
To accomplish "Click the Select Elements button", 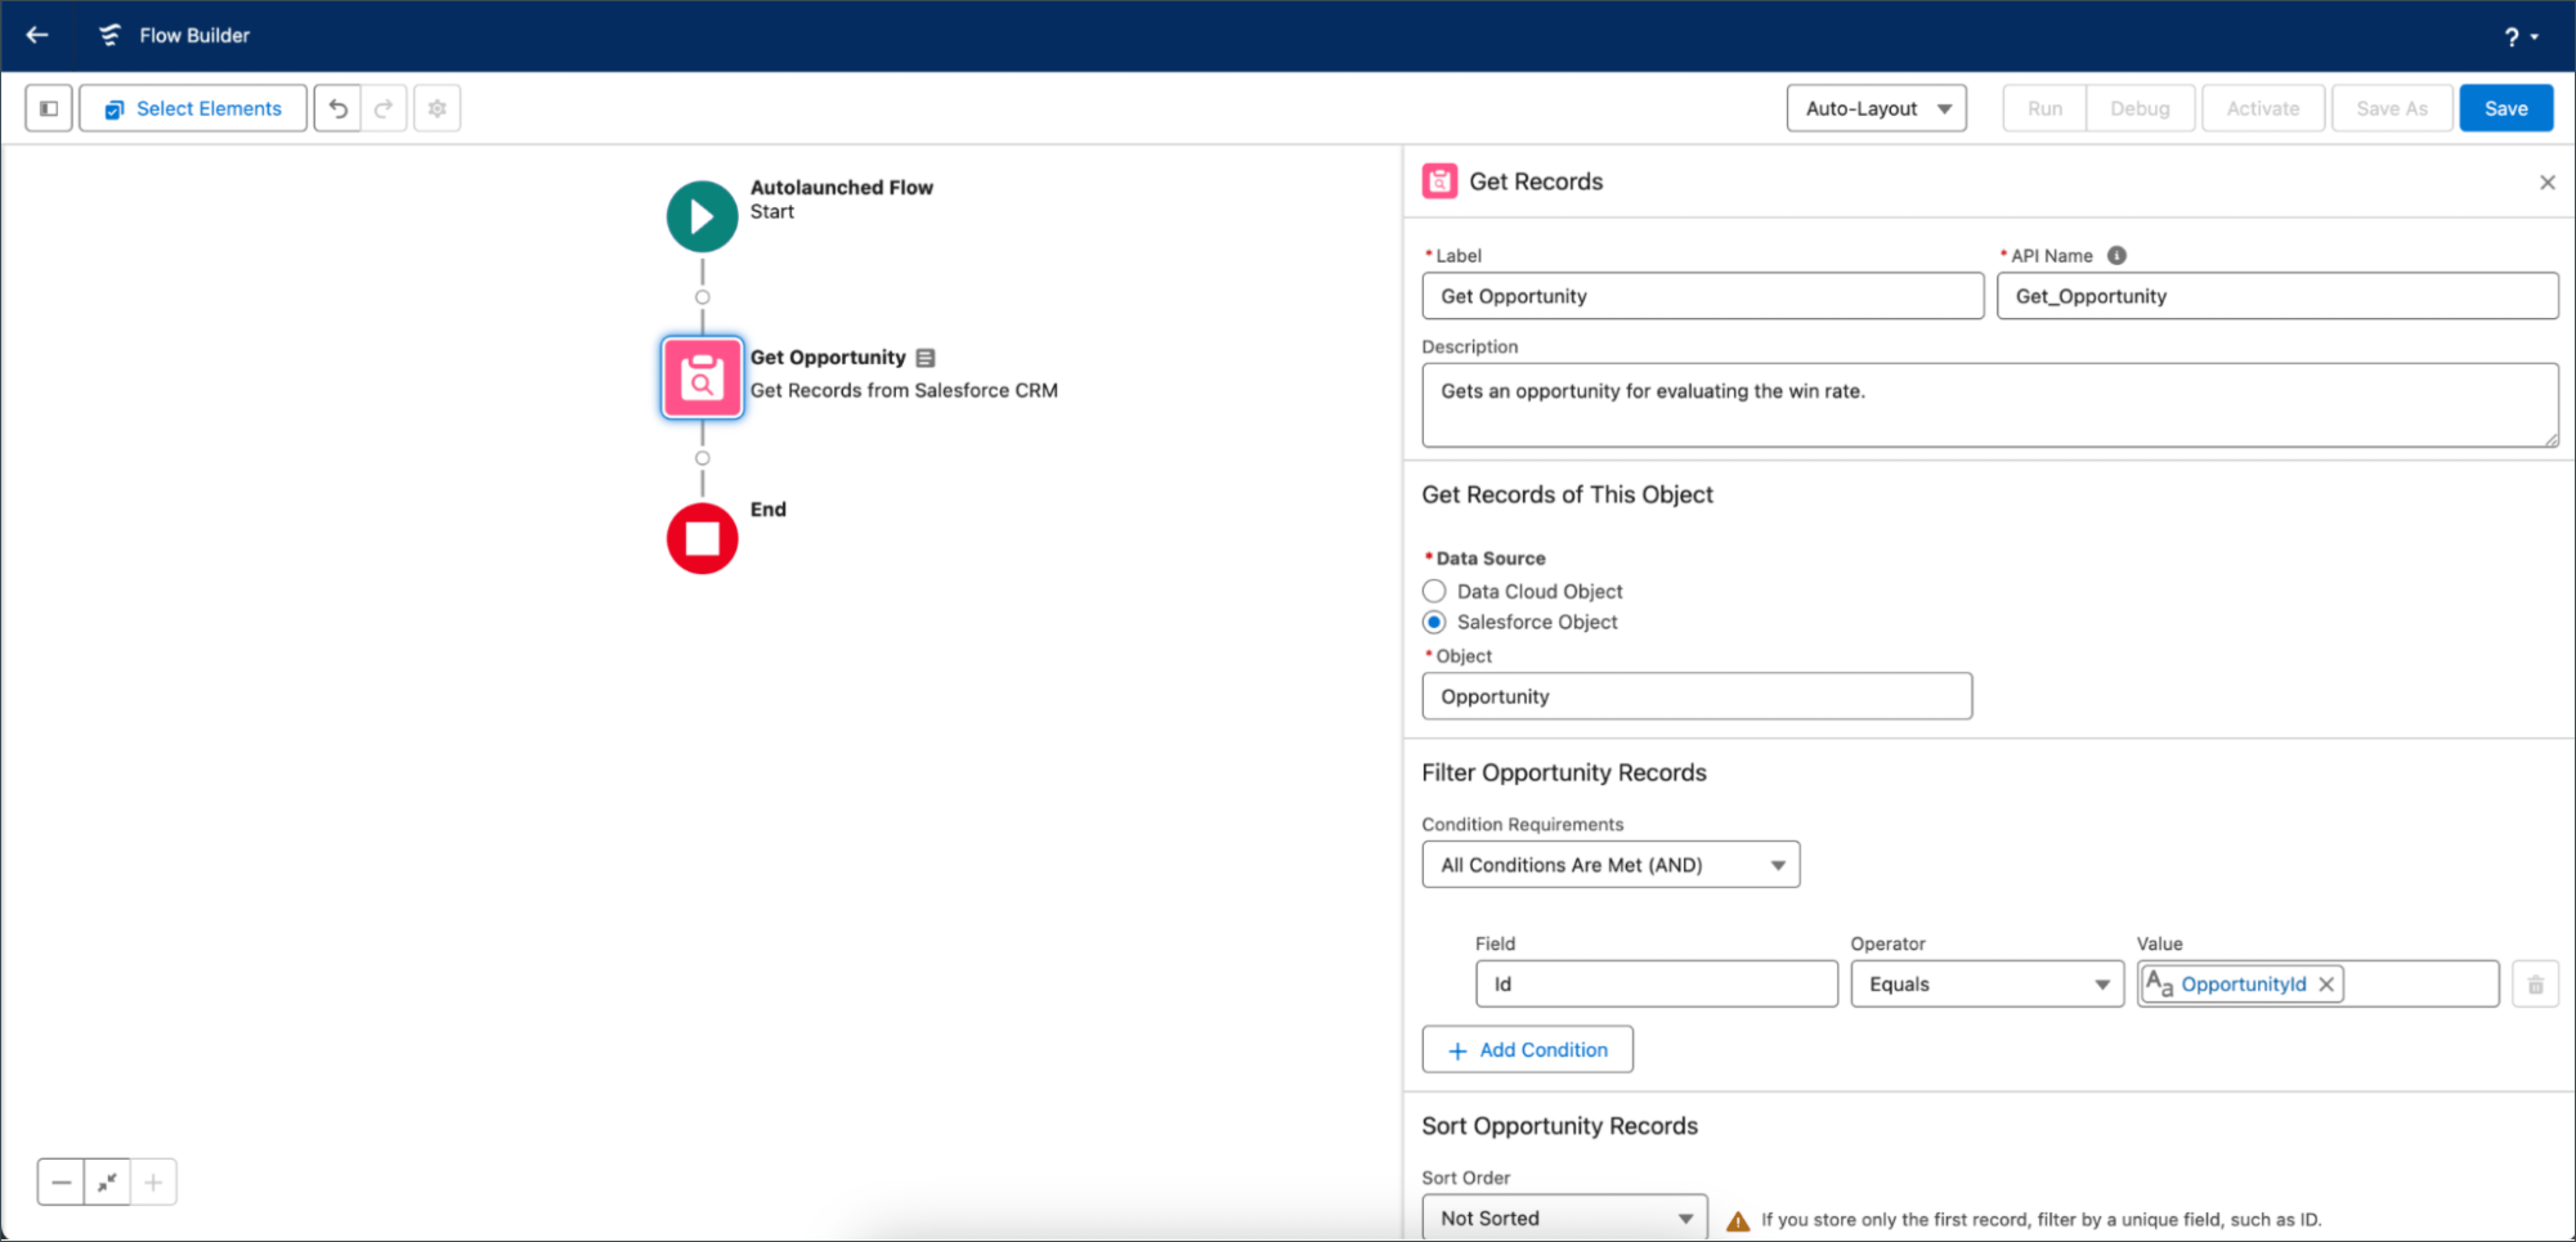I will (x=193, y=108).
